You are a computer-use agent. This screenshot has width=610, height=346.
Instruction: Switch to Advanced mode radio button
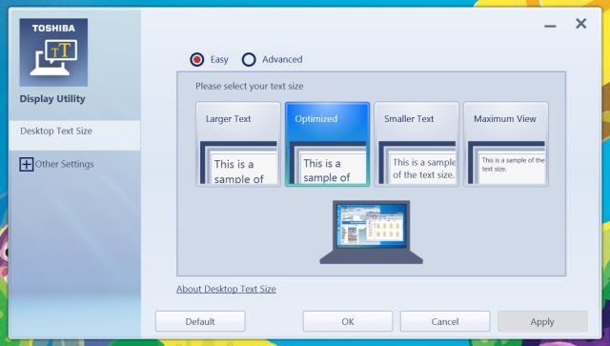[249, 59]
